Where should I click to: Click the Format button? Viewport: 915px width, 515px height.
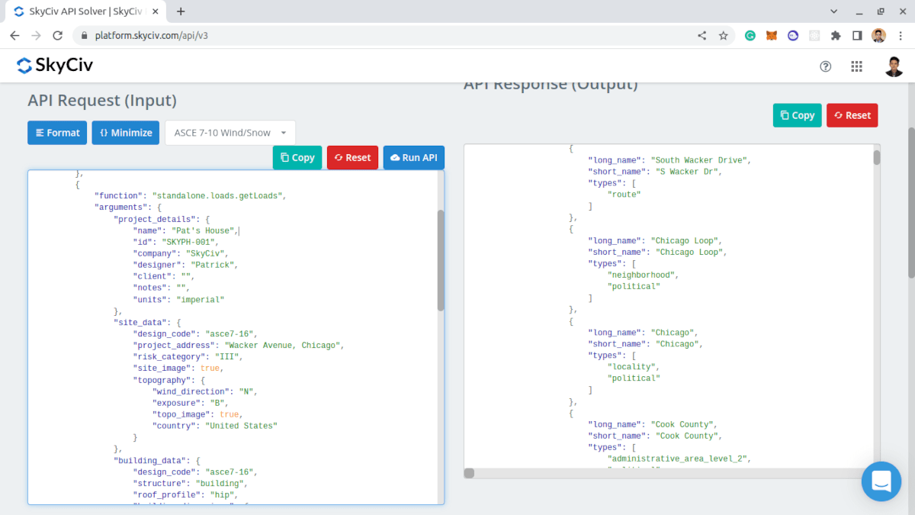pos(56,132)
